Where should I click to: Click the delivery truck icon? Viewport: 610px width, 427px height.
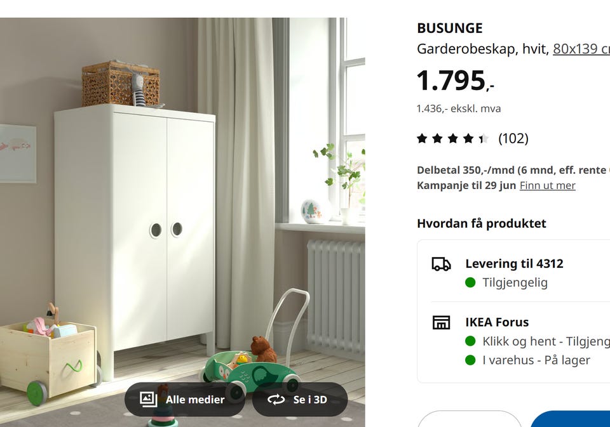441,264
